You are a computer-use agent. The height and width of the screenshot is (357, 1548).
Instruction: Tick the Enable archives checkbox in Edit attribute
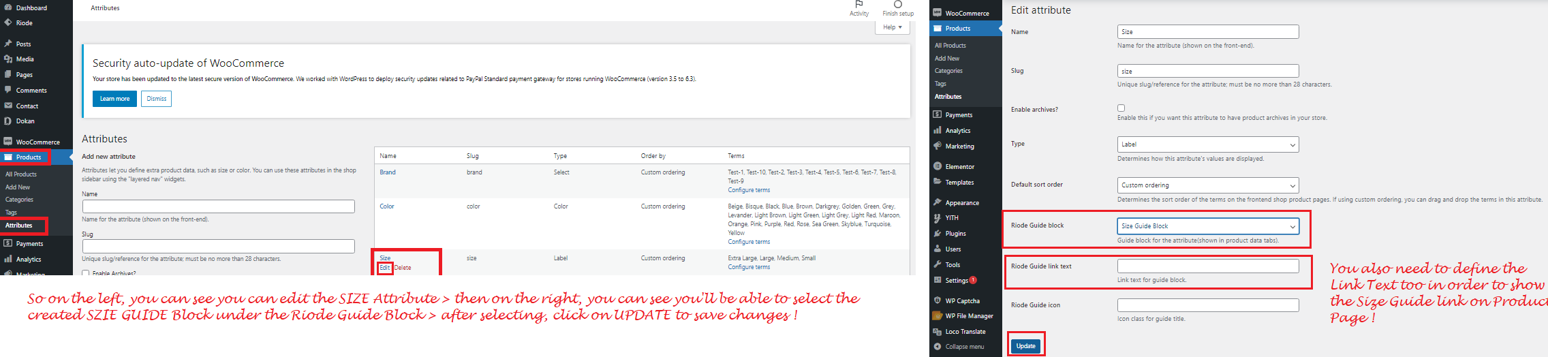point(1121,108)
